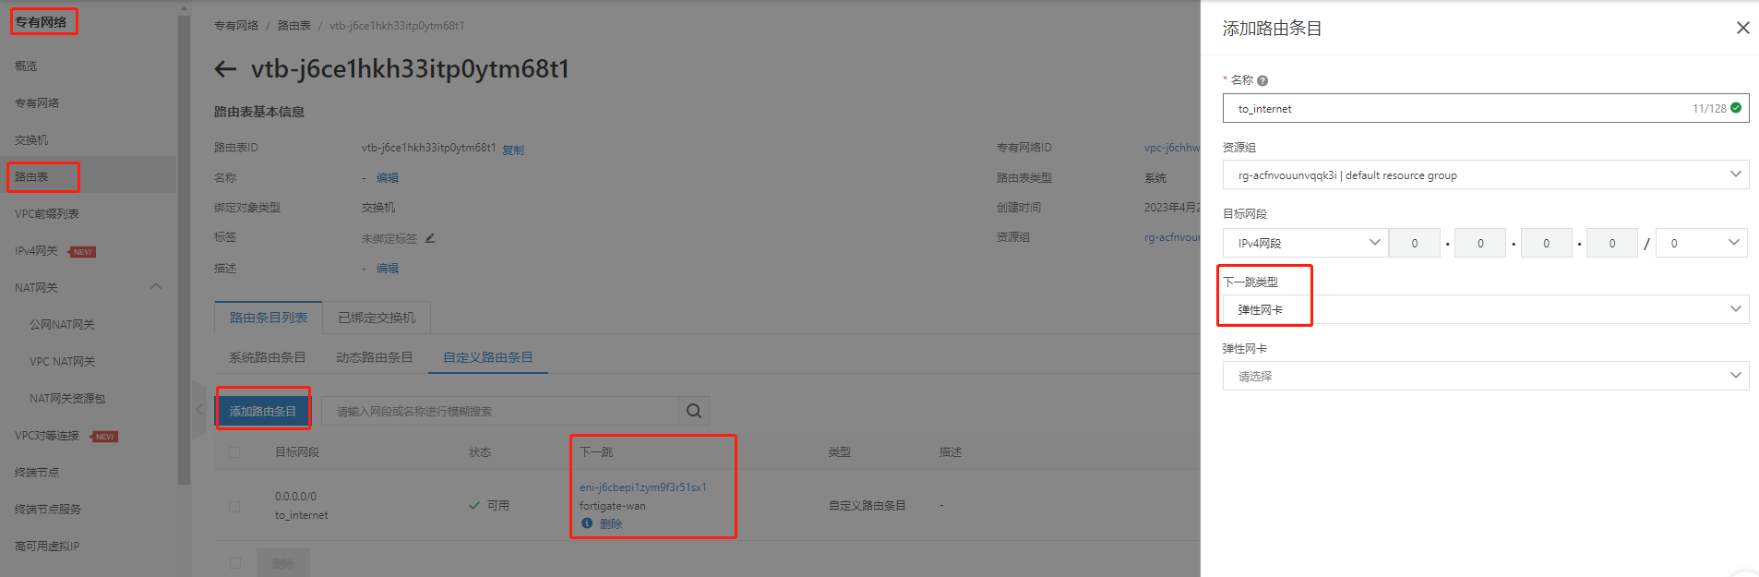Switch to the 已绑定交换机 tab
Screen dimensions: 1759x577
[x=377, y=318]
